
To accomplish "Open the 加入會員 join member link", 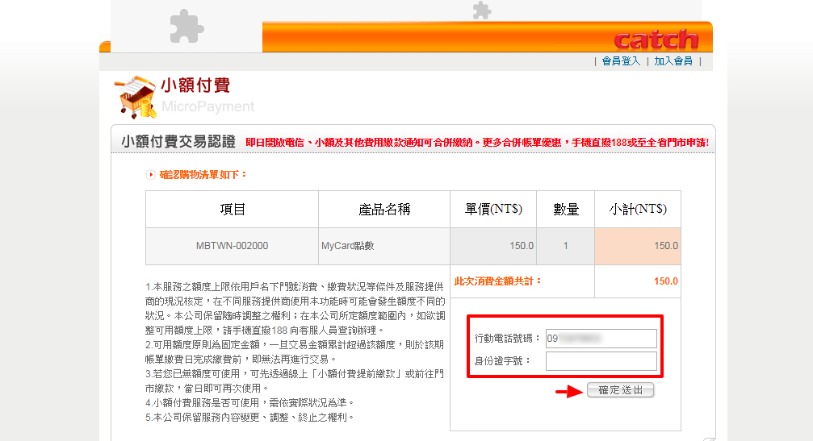I will pyautogui.click(x=673, y=61).
